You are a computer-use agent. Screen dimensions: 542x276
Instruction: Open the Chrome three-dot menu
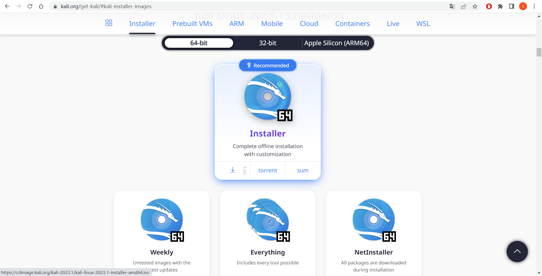pyautogui.click(x=534, y=6)
